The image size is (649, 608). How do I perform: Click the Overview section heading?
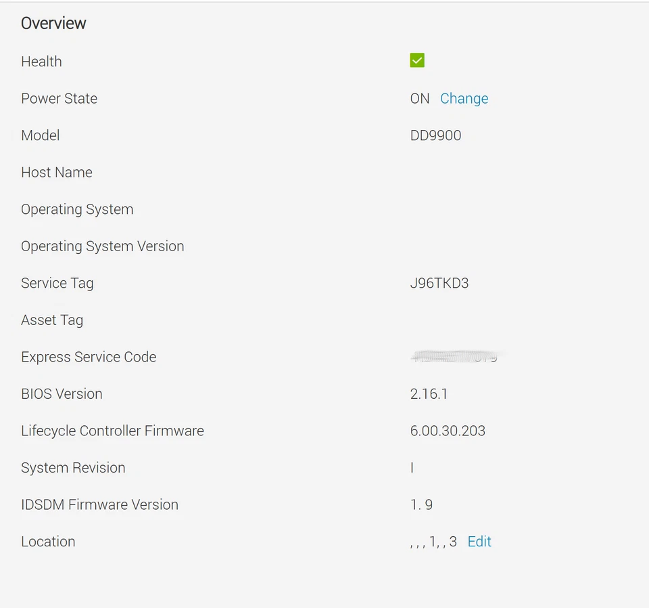[53, 23]
